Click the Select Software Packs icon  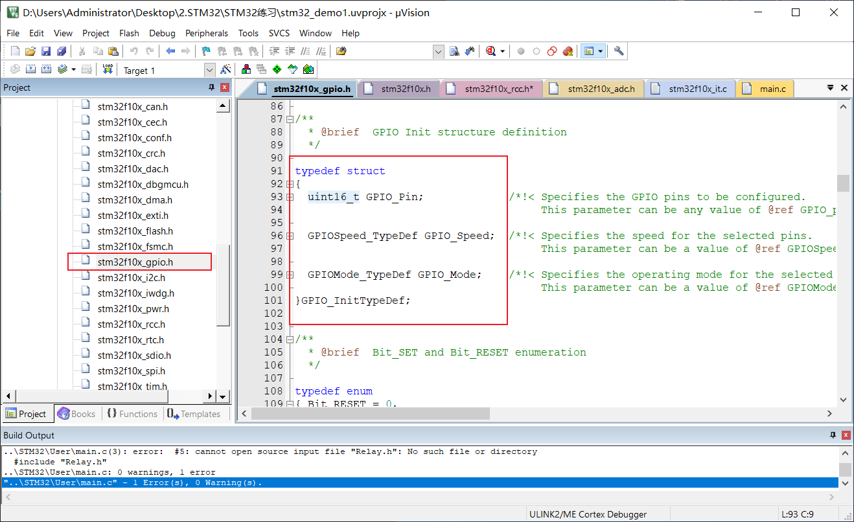tap(293, 69)
